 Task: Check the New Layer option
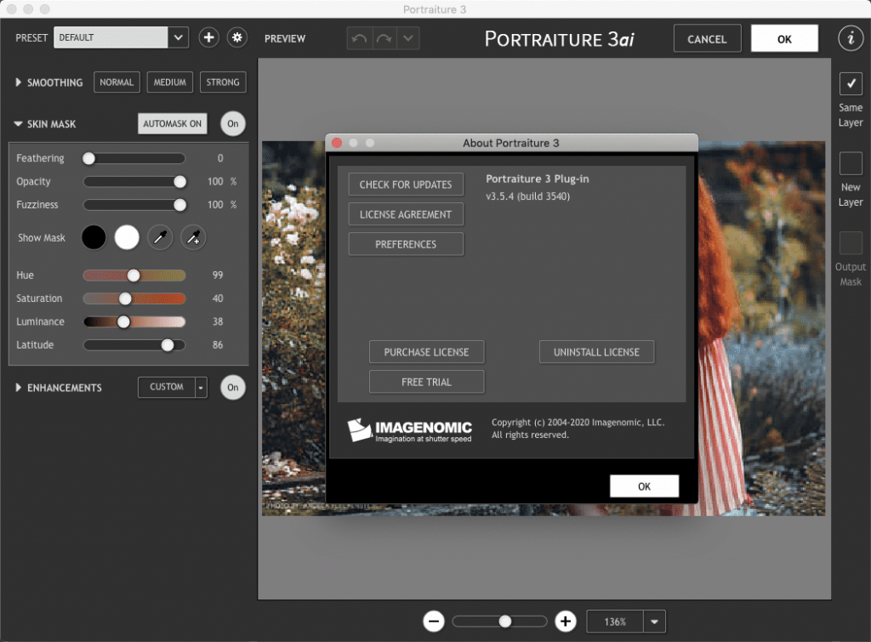[x=851, y=163]
